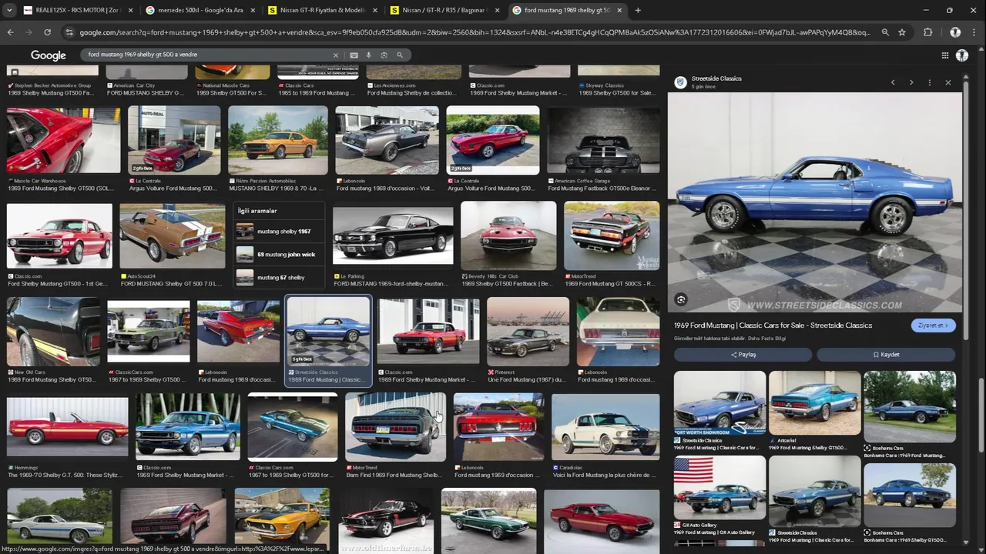Click the large blue Mustang preview image

(x=814, y=203)
